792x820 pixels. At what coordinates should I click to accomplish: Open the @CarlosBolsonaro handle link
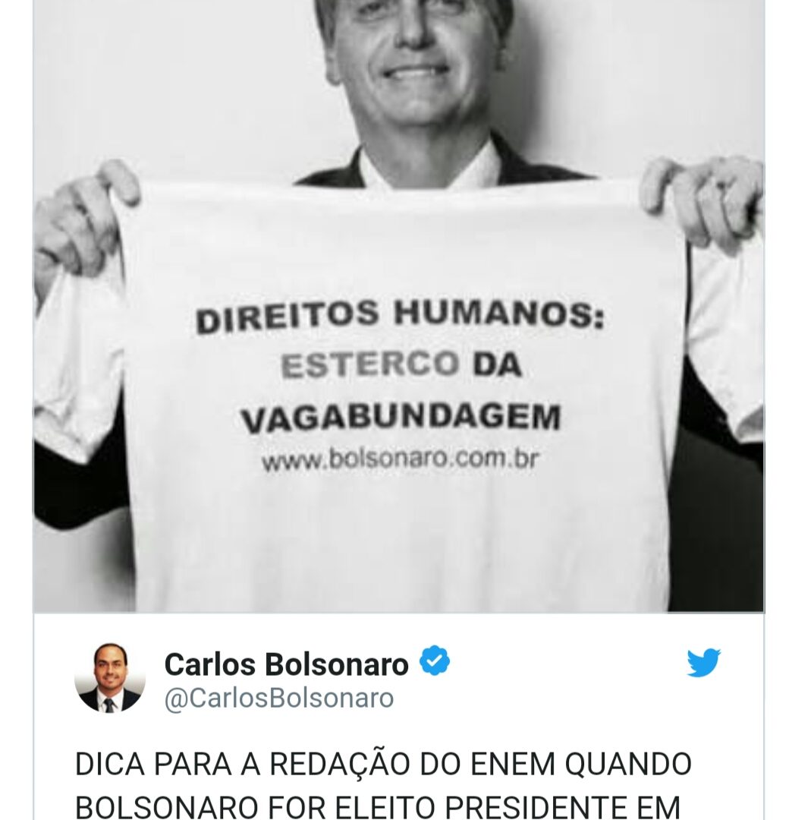(279, 699)
